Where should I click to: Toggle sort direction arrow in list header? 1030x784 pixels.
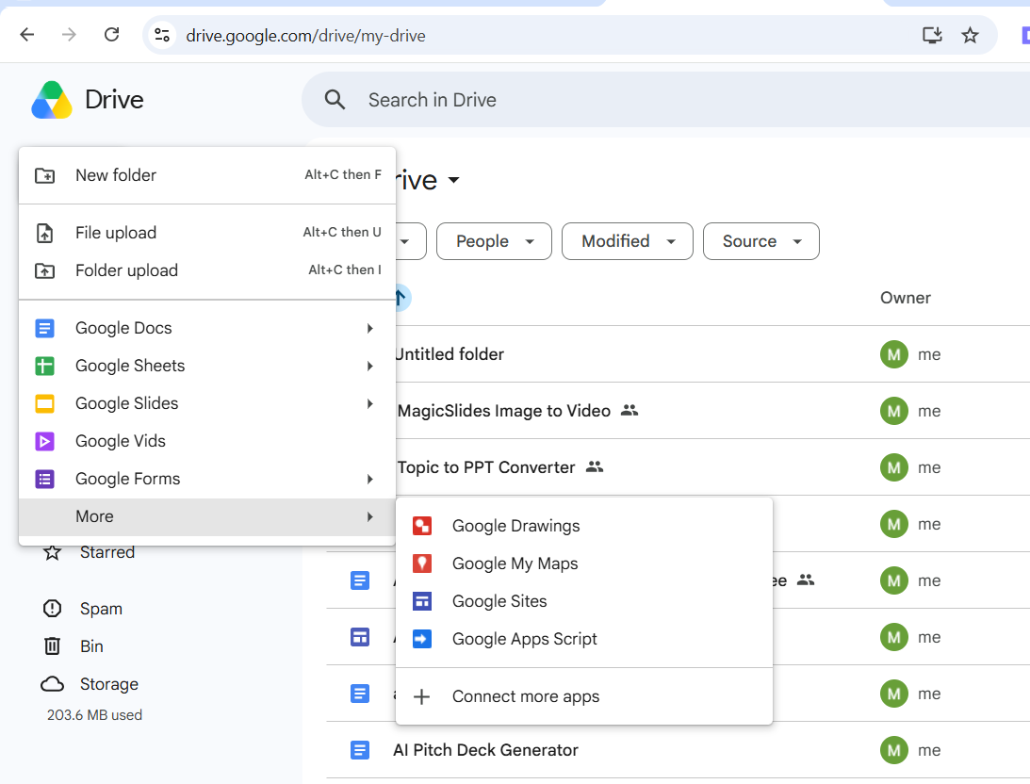(401, 298)
